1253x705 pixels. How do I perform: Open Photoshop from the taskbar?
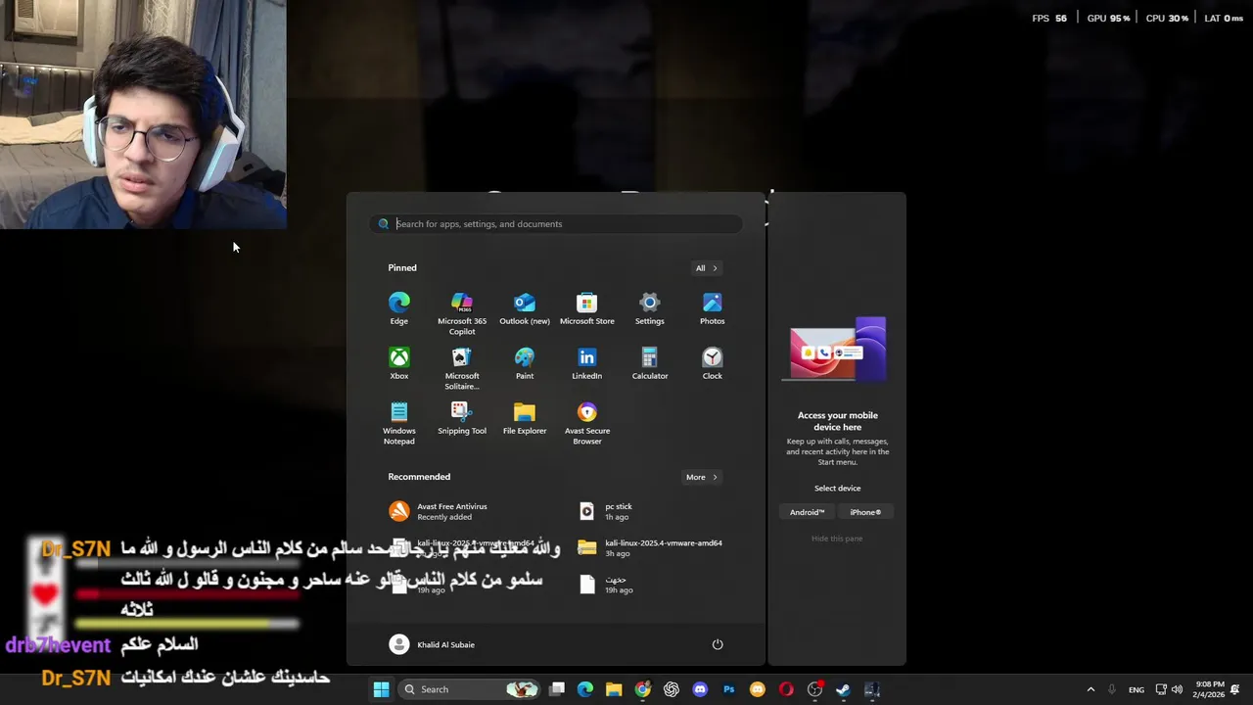728,689
